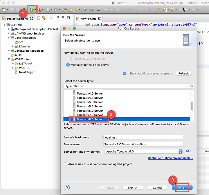Screen dimensions: 209x195
Task: Expand the Deployment Descriptor: JSPTest node
Action: [x=9, y=29]
